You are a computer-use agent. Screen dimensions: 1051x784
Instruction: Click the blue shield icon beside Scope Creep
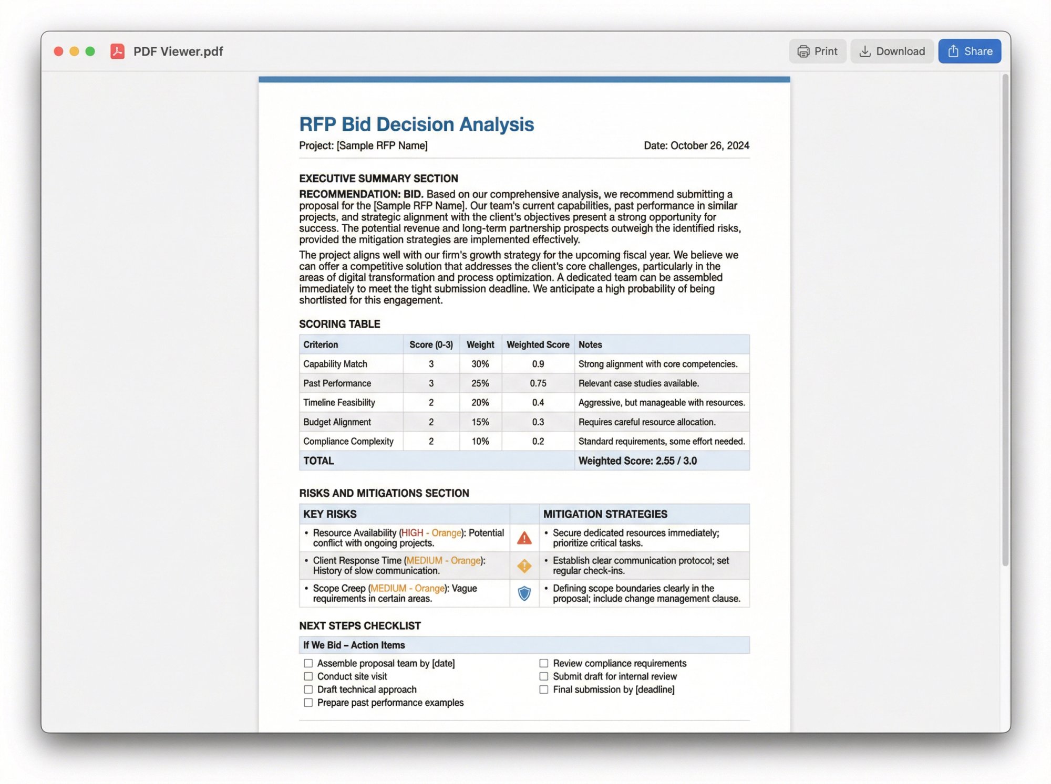point(523,594)
